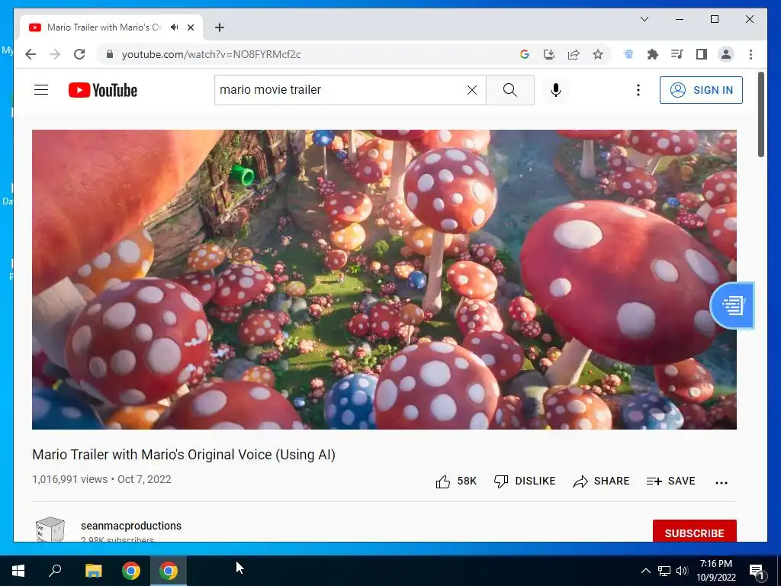Open seanmacproductions channel name link
This screenshot has height=586, width=781.
[x=131, y=526]
